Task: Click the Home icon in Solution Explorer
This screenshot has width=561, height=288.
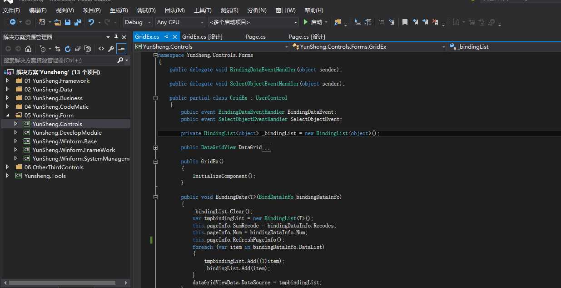Action: 28,49
